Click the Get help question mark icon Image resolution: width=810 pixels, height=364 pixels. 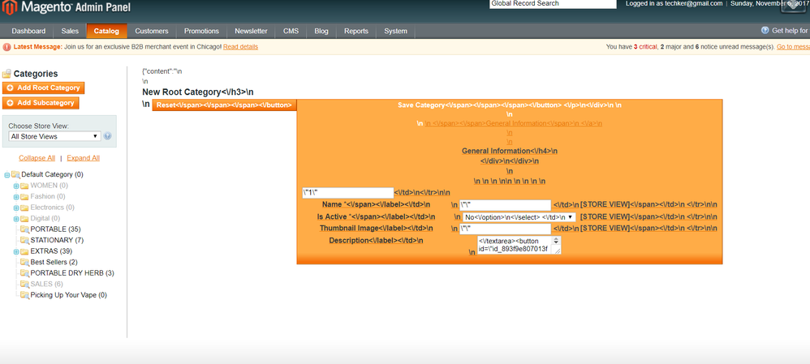click(x=765, y=31)
